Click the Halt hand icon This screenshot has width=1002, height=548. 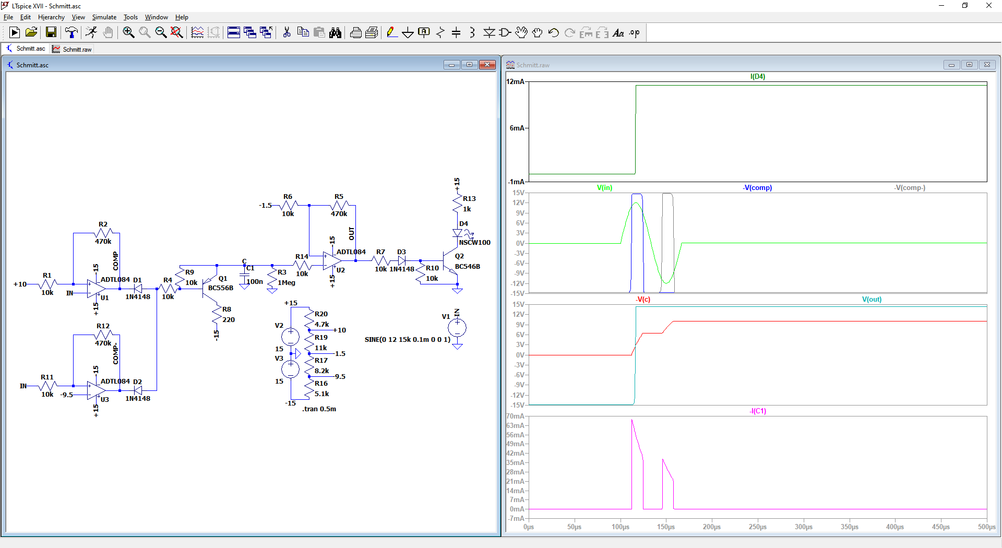point(108,33)
